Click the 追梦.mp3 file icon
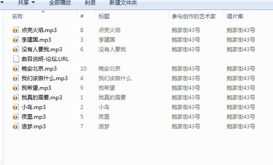 (x=16, y=126)
